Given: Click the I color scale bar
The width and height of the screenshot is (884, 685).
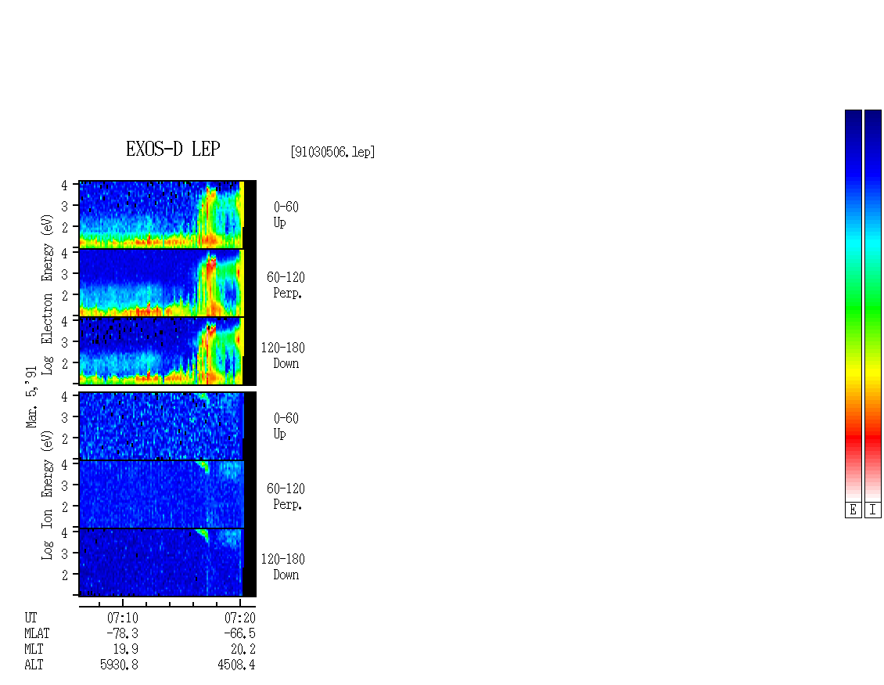Looking at the screenshot, I should tap(873, 305).
